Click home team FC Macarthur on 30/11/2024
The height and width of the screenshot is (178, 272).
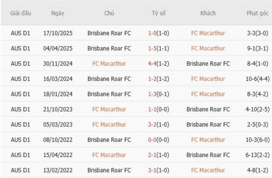tap(109, 64)
